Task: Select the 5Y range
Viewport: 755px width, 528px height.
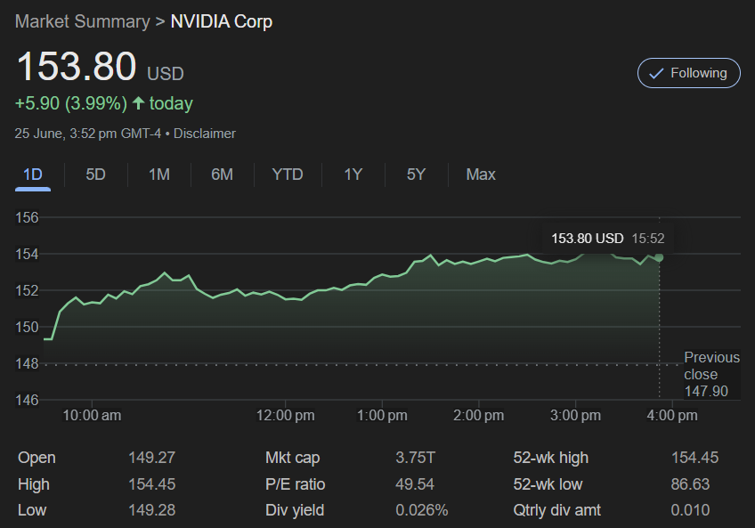Action: 416,175
